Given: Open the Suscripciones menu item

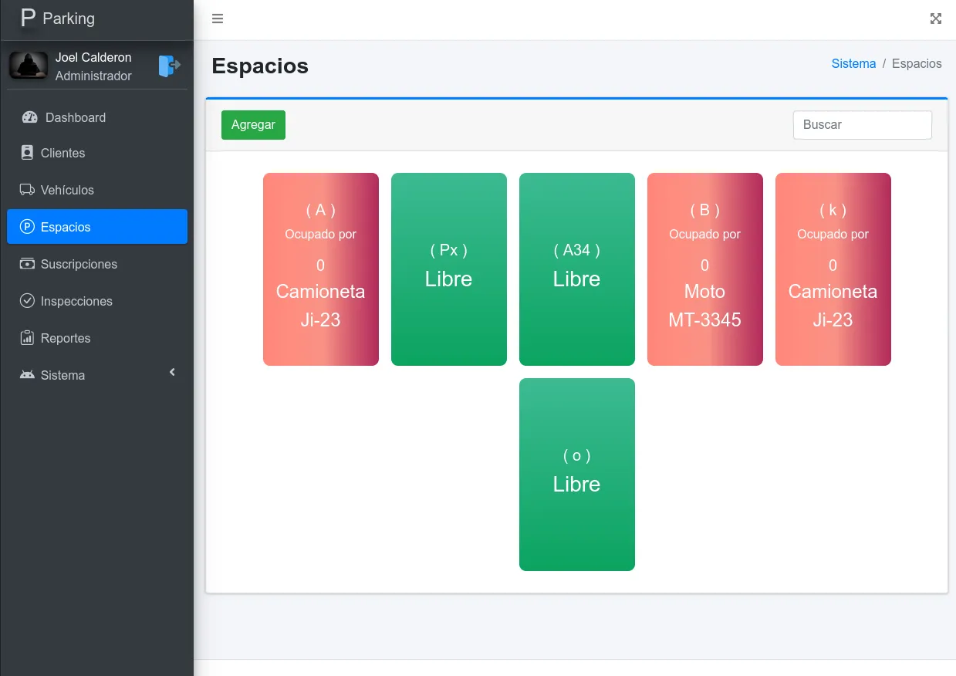Looking at the screenshot, I should (x=79, y=264).
